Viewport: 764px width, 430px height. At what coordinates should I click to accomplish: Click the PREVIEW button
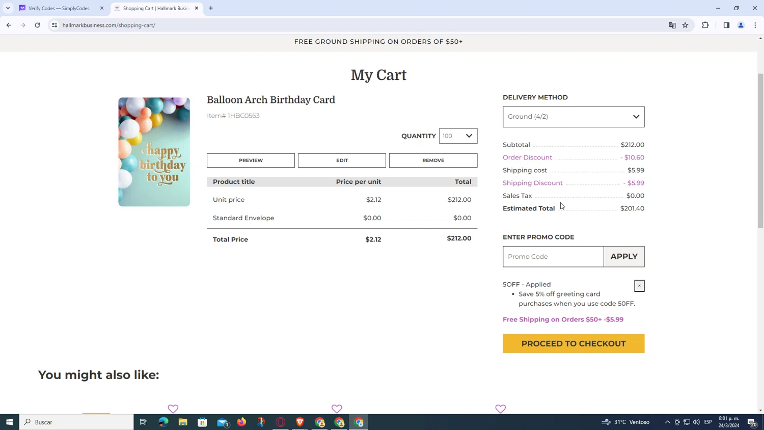coord(251,160)
